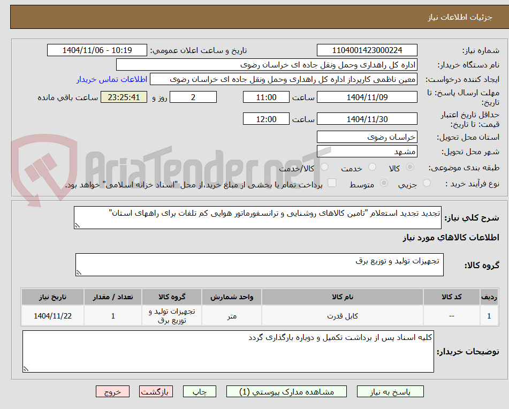Click the متر unit cell
This screenshot has width=509, height=409.
[232, 316]
